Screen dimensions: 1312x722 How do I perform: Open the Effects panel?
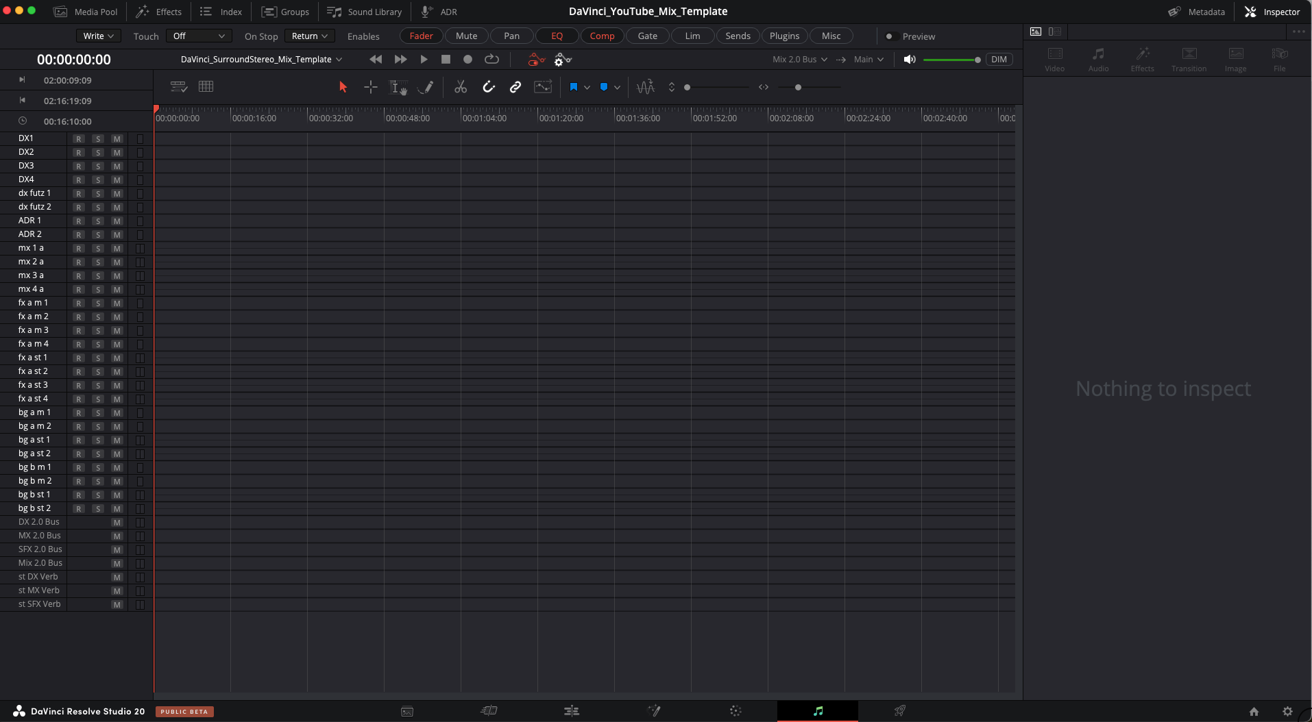point(158,12)
